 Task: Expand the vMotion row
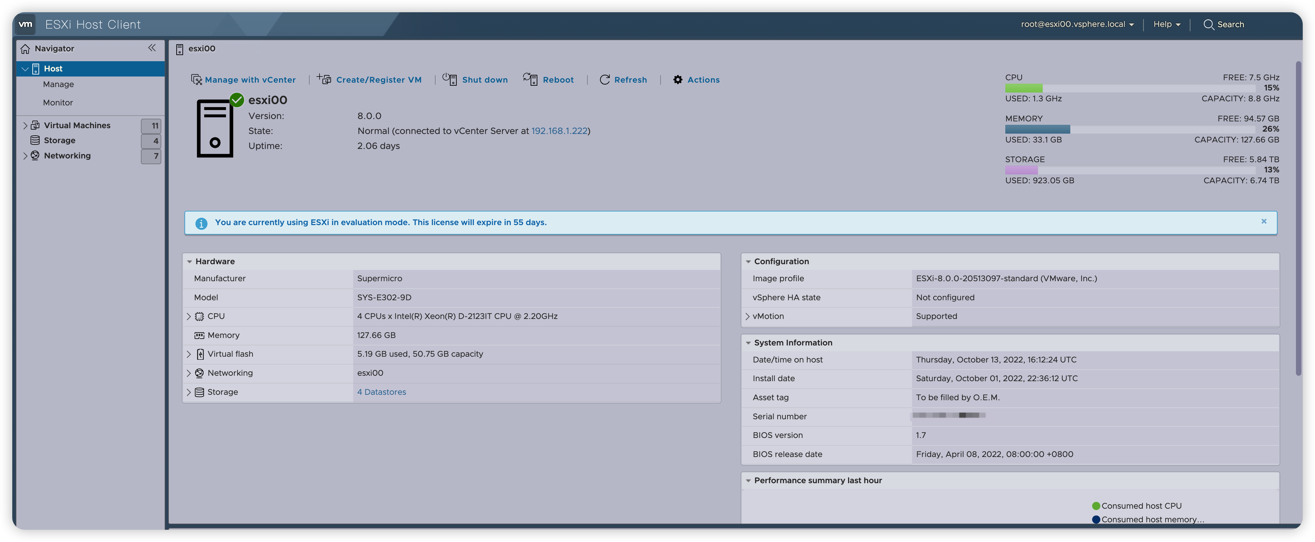(747, 317)
